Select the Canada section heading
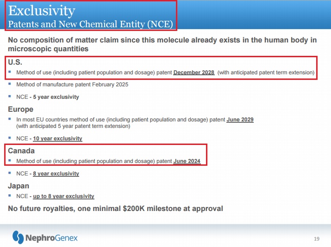Screen dimensions: 331x247 (21, 151)
